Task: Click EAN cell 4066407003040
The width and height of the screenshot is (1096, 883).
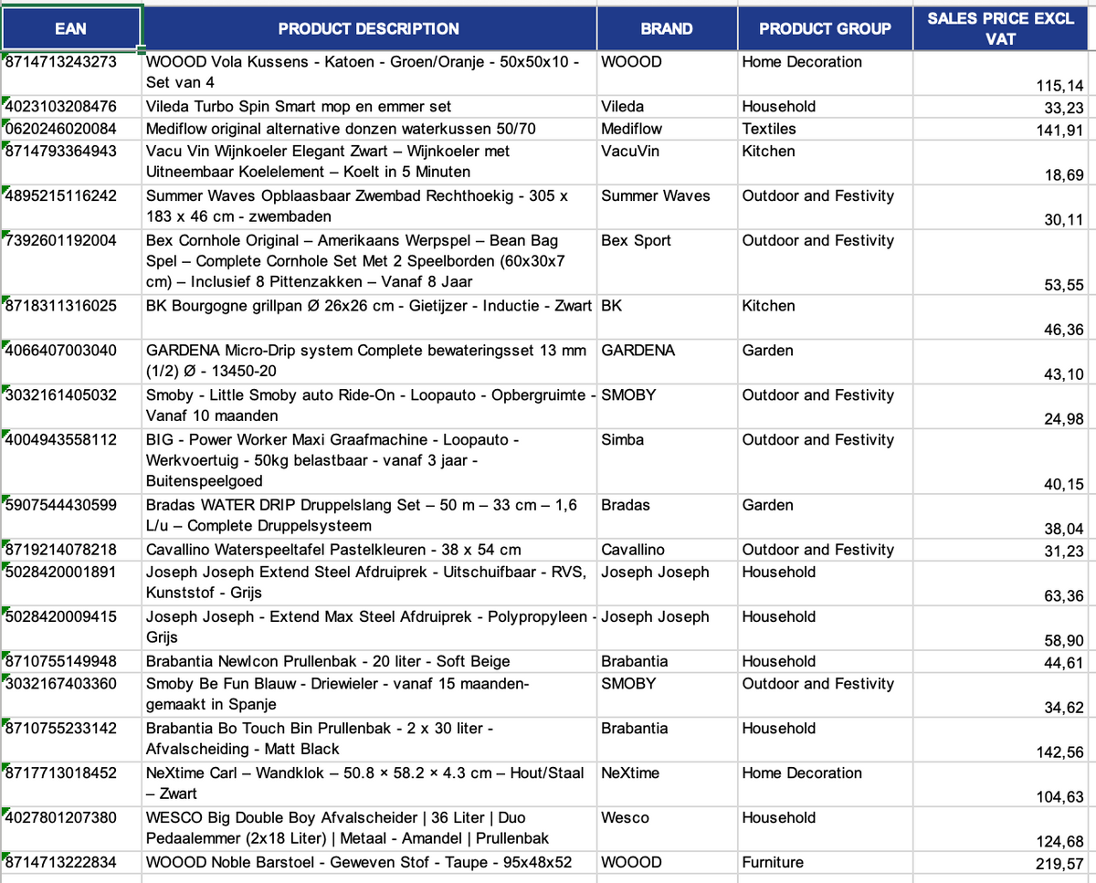Action: pyautogui.click(x=71, y=362)
